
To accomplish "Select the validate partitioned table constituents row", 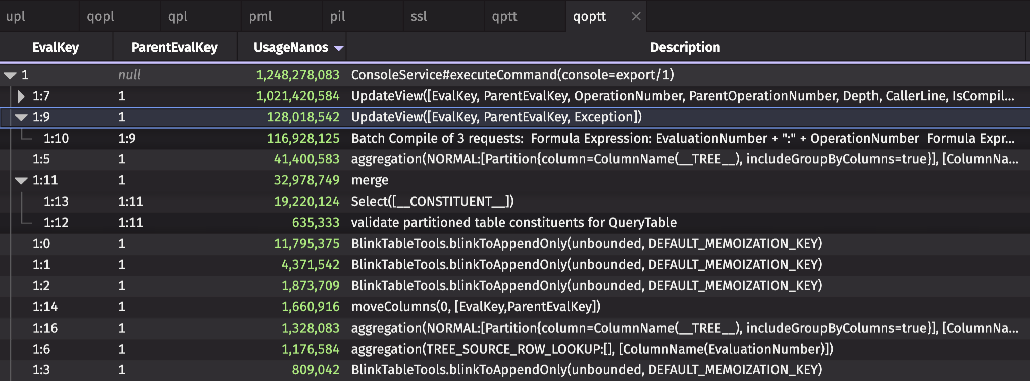I will [513, 223].
